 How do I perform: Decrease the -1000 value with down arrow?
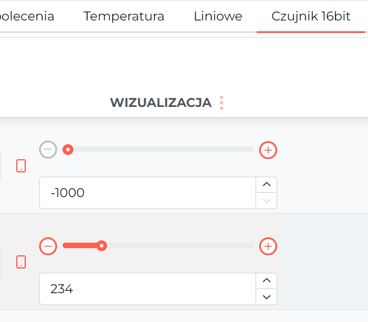[x=266, y=201]
